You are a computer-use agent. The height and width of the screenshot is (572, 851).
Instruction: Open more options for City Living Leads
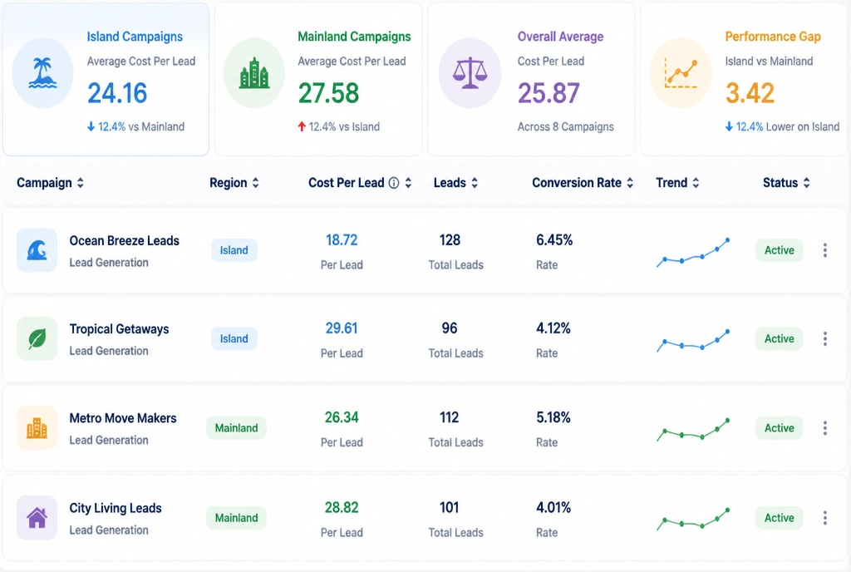click(x=825, y=518)
